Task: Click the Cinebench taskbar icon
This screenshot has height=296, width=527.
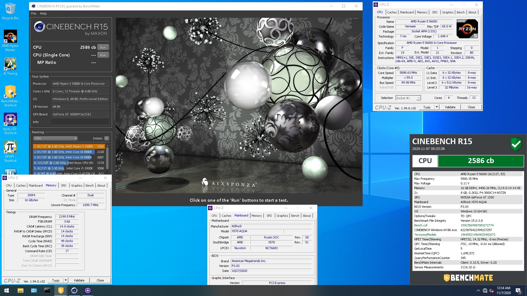Action: pos(74,291)
